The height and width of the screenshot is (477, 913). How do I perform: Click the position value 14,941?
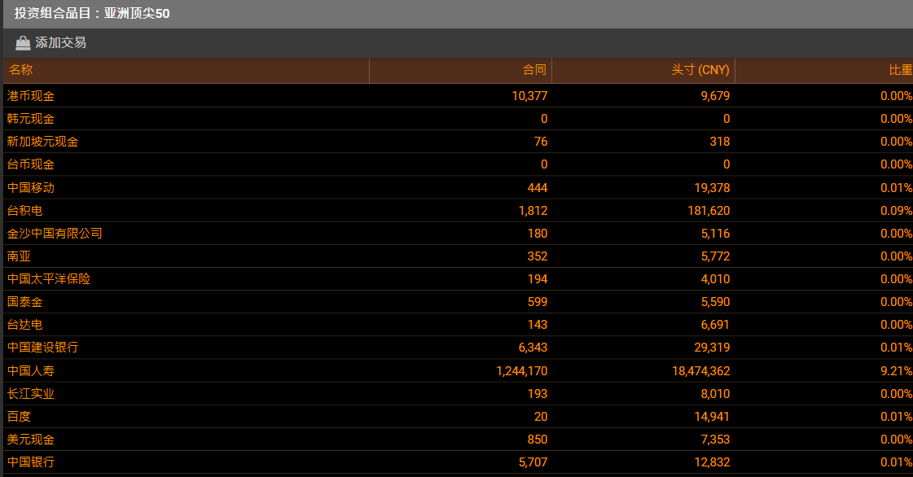[x=712, y=416]
